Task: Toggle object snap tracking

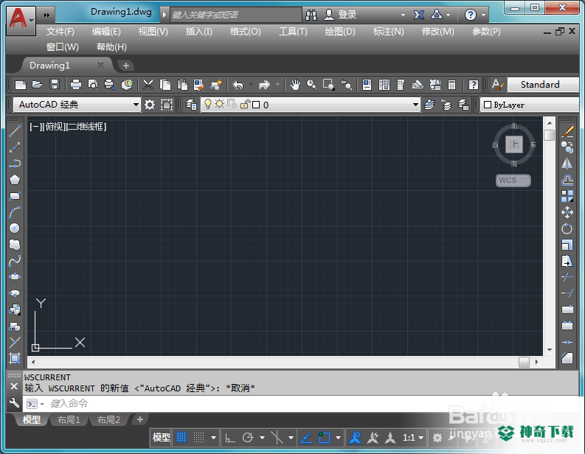Action: (306, 437)
